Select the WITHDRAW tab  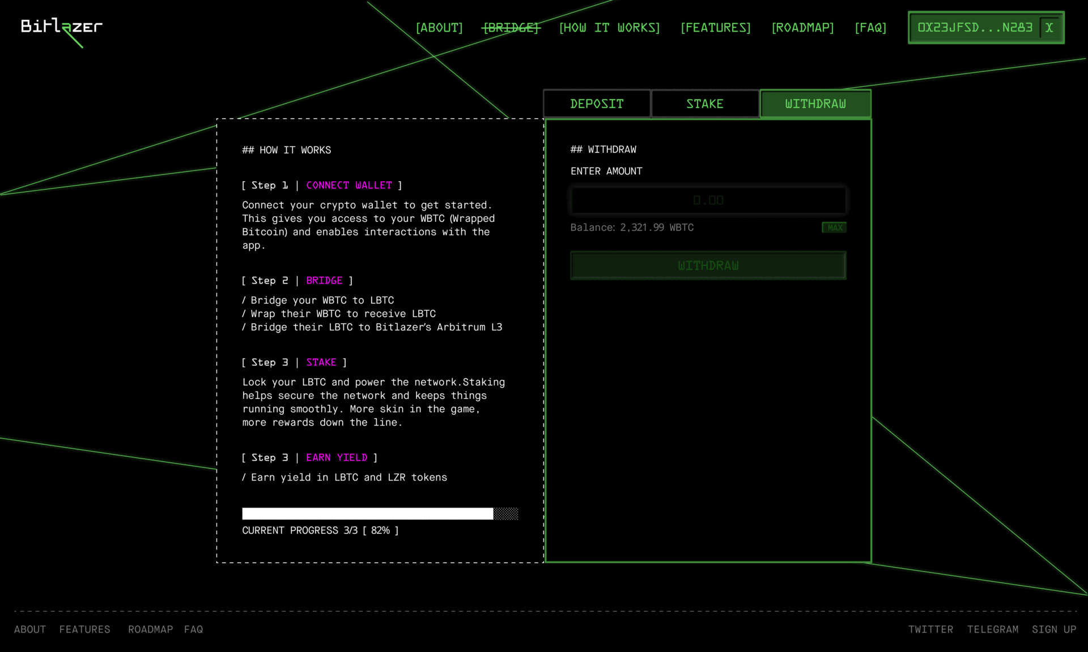pos(815,104)
